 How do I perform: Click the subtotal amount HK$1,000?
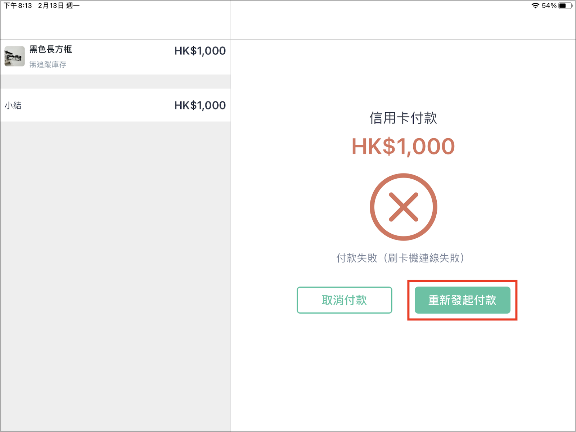tap(200, 105)
